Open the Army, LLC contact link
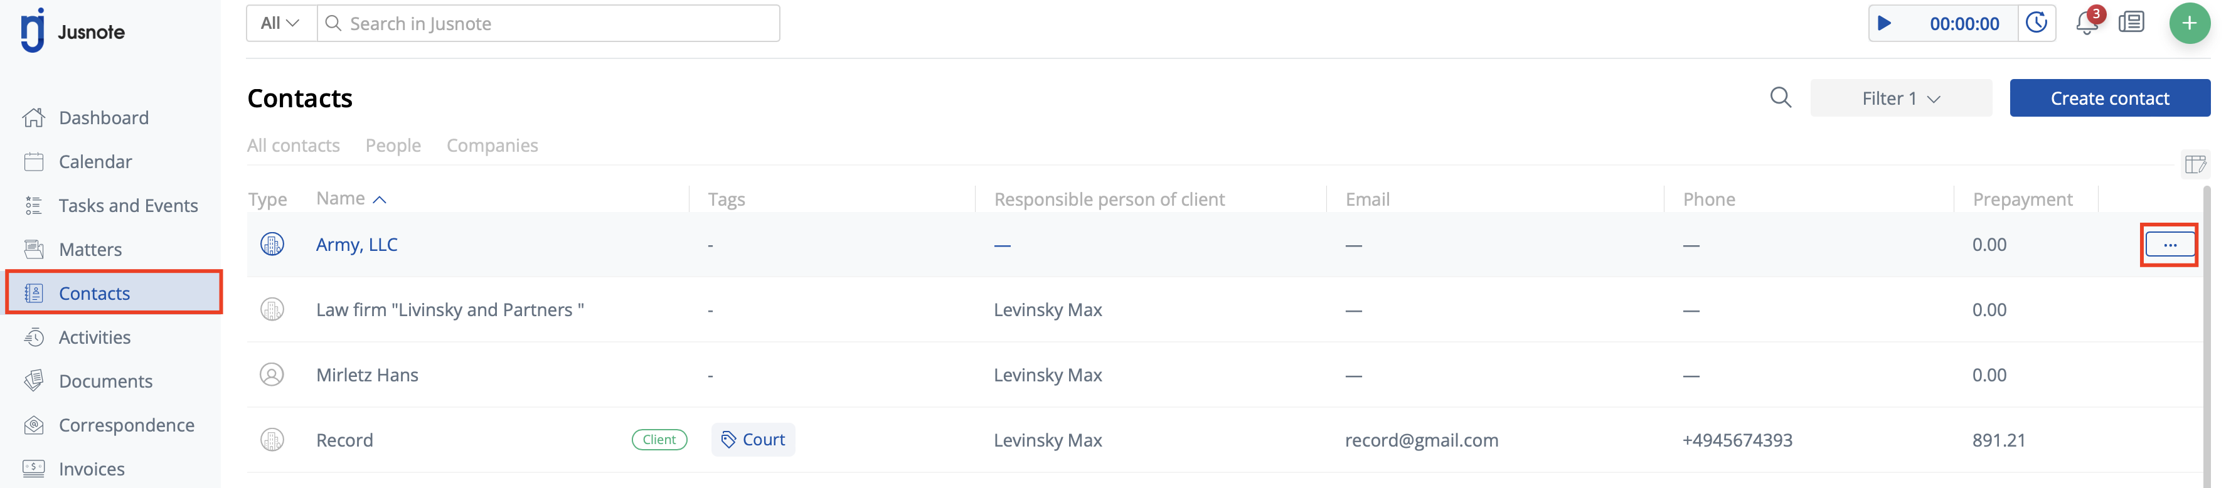Screen dimensions: 2231x488 [357, 245]
